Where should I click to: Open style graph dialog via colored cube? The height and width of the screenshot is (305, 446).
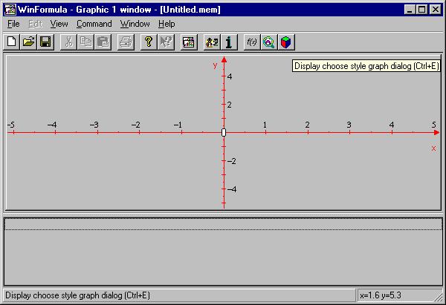click(x=285, y=42)
